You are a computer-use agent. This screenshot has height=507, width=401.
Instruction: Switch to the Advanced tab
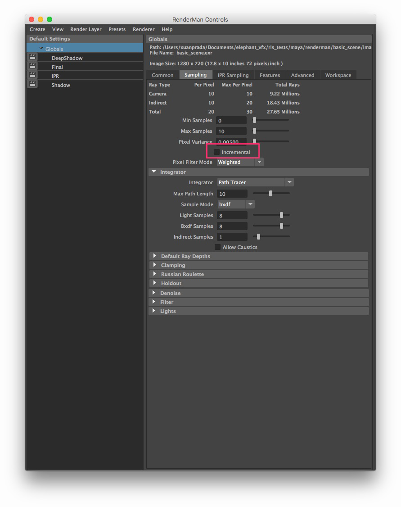click(x=303, y=75)
